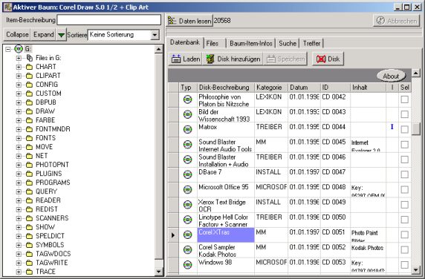Click the Daten lesen button
425x279 pixels.
click(x=189, y=21)
